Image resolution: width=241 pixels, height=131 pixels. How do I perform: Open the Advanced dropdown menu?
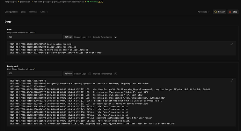click(203, 12)
